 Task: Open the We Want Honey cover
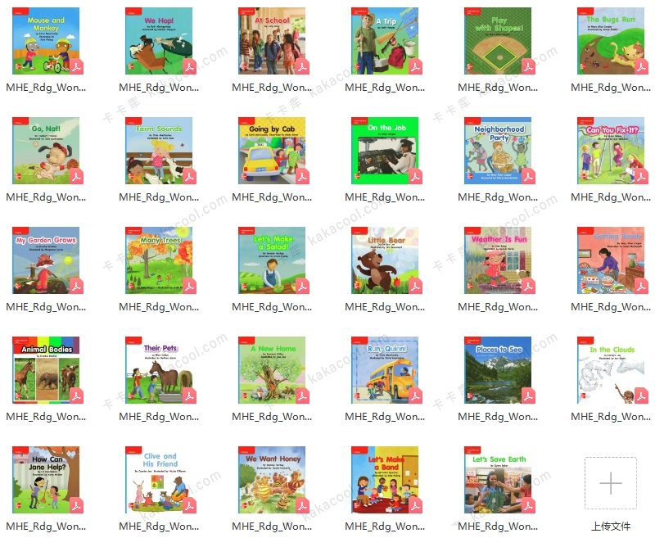[x=273, y=480]
